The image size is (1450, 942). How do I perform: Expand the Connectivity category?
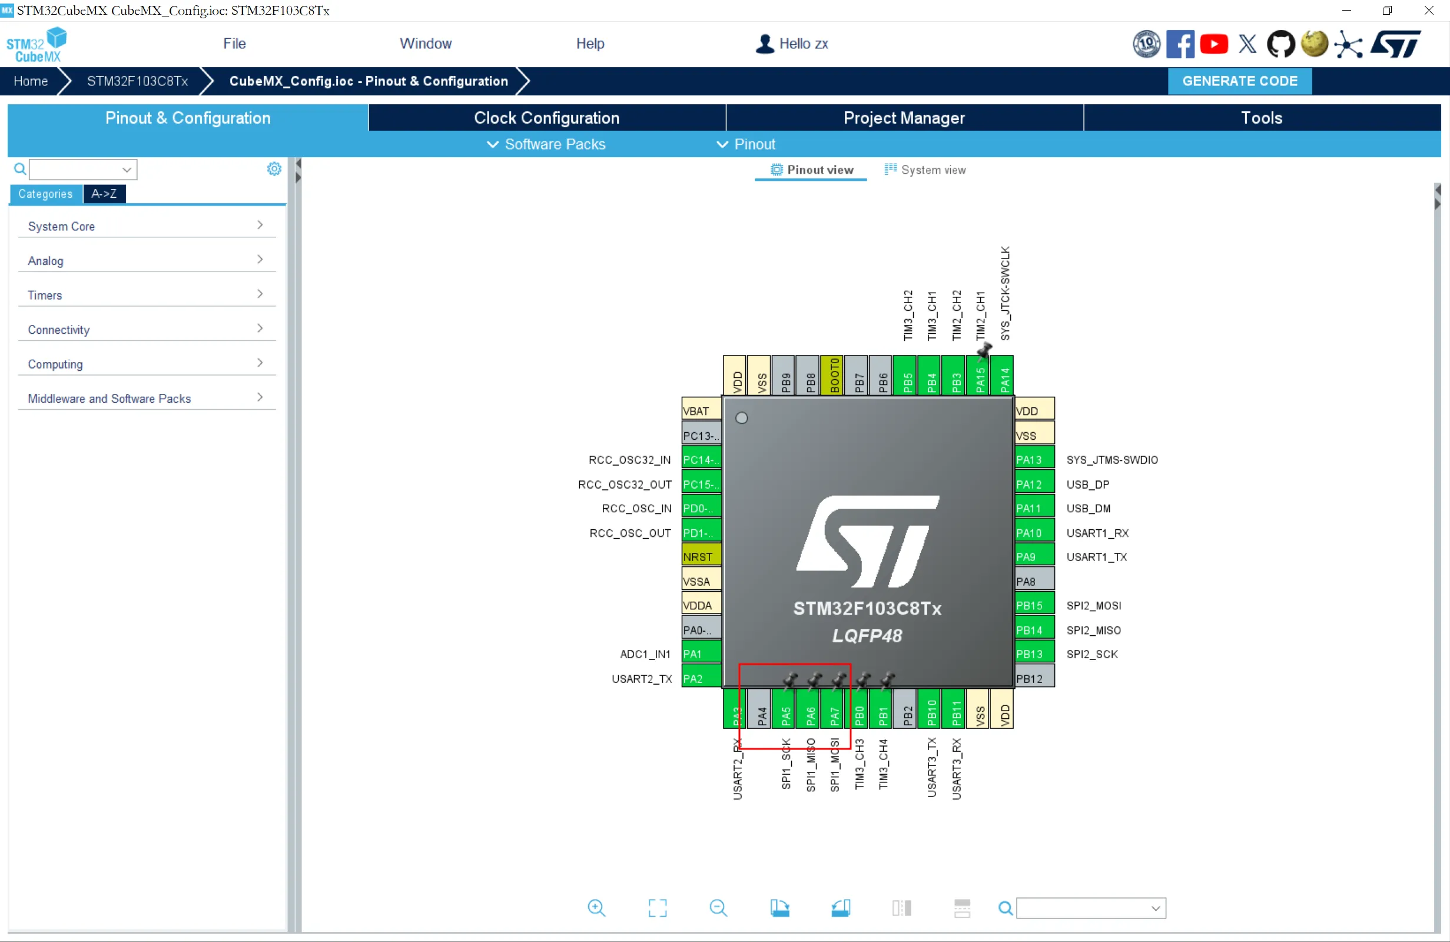tap(146, 330)
